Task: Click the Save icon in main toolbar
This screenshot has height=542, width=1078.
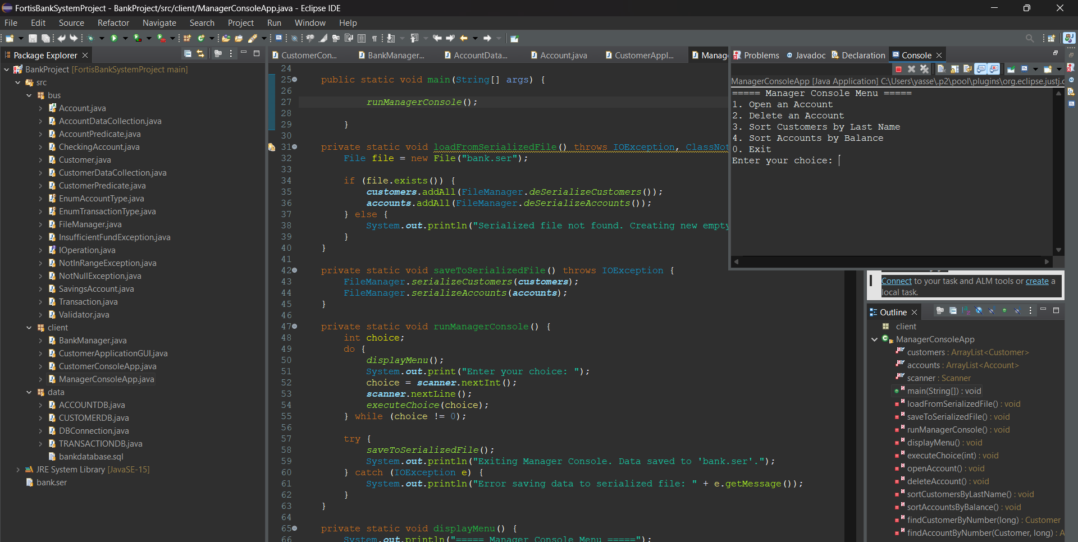Action: pos(33,38)
